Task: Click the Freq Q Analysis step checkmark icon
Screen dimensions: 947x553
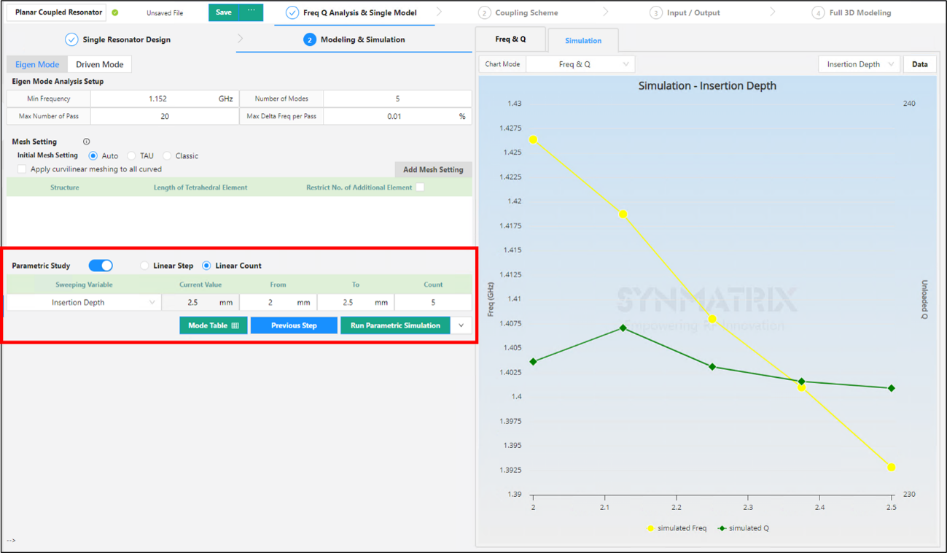Action: pos(292,12)
